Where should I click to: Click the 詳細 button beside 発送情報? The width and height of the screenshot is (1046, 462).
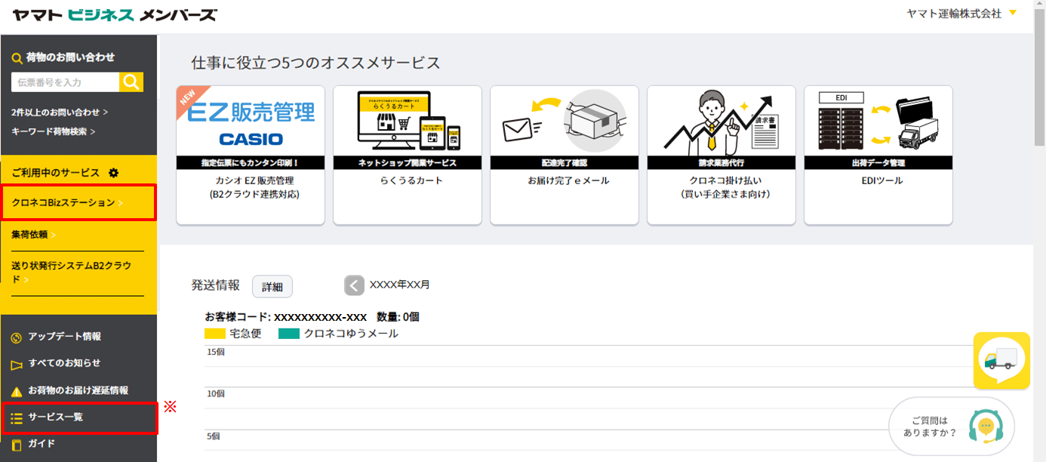tap(272, 287)
